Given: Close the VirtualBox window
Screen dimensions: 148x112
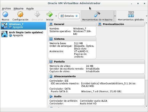Looking at the screenshot, I should [144, 4].
